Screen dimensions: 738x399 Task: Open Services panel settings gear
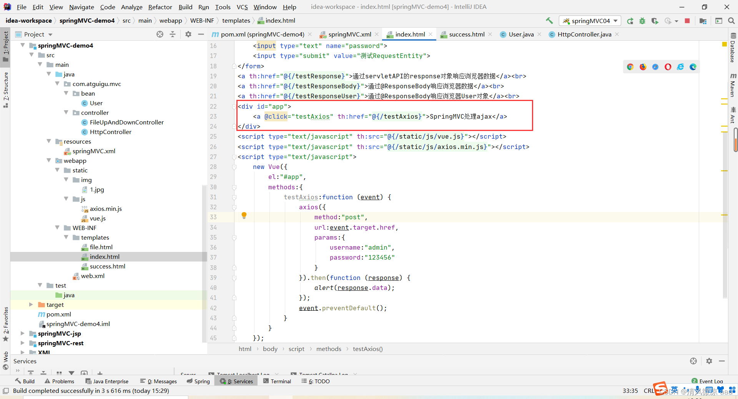tap(709, 361)
